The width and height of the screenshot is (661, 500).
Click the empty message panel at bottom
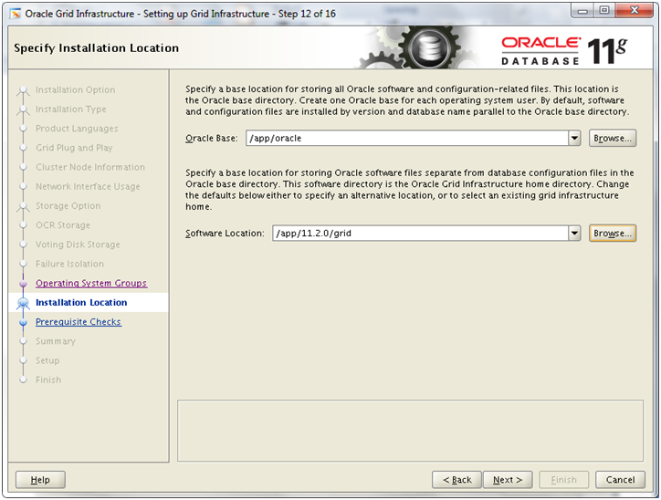click(x=410, y=431)
